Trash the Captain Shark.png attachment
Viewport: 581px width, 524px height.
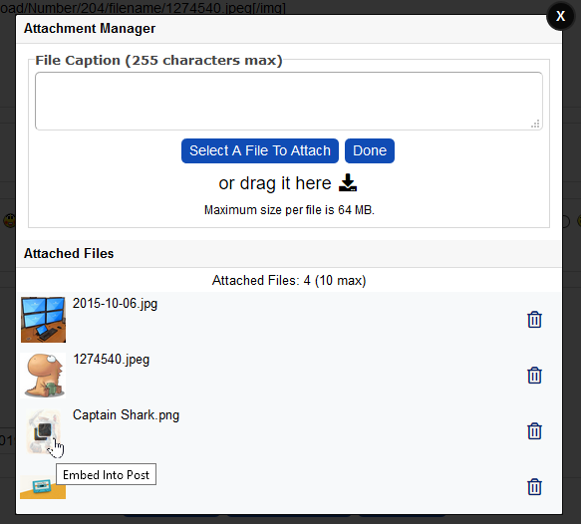[534, 431]
